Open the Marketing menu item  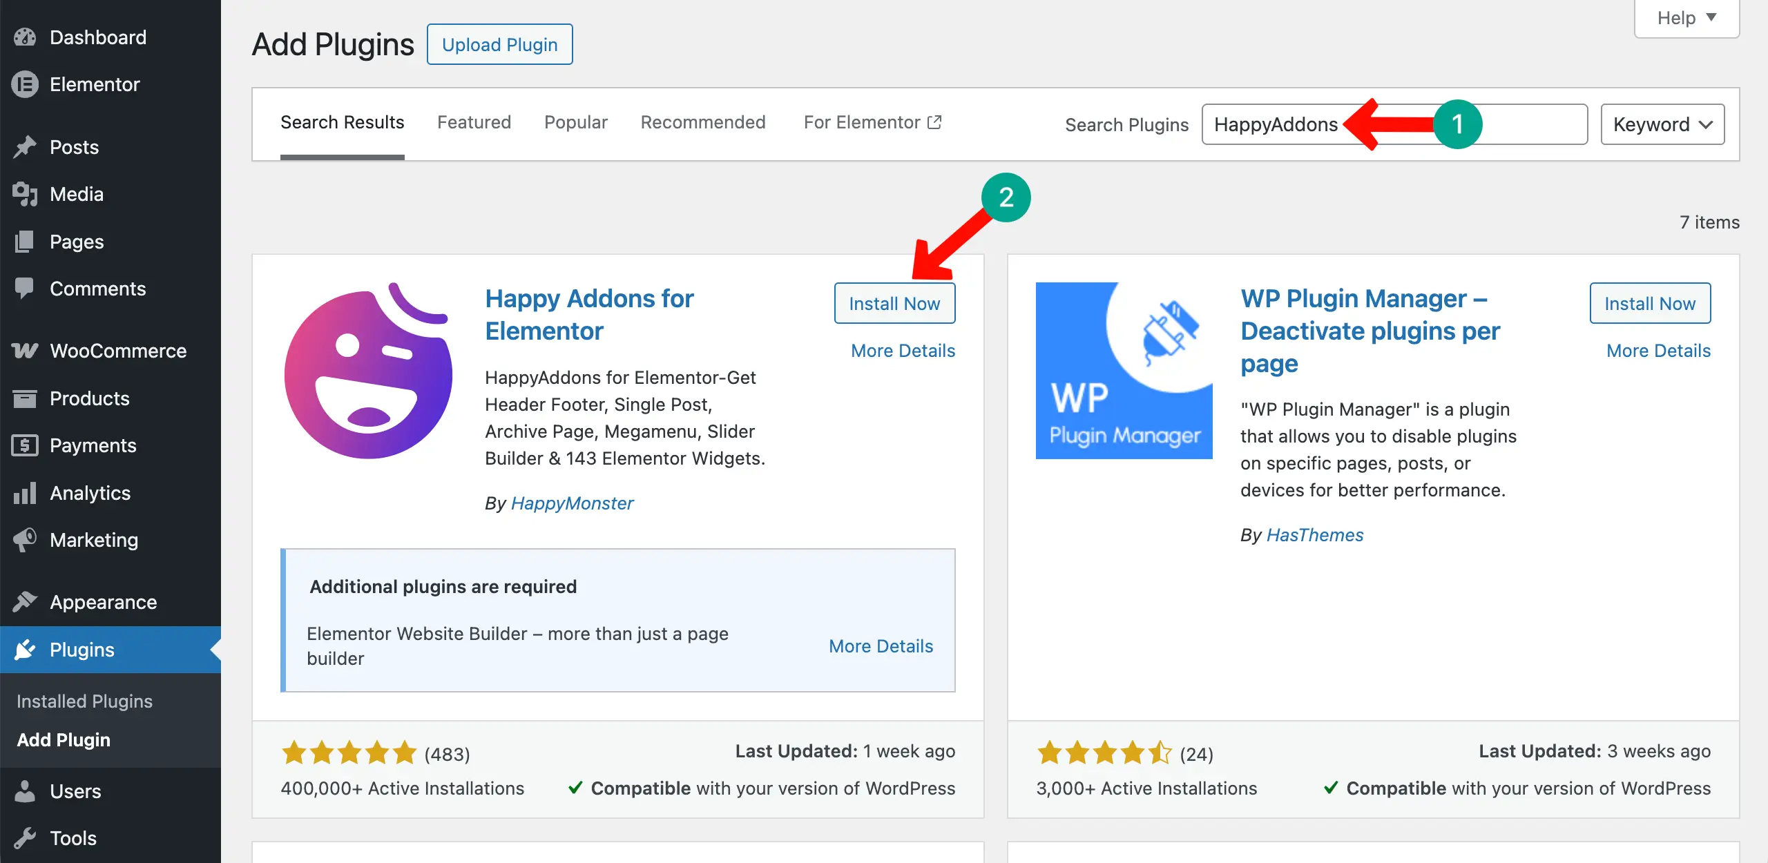tap(110, 540)
